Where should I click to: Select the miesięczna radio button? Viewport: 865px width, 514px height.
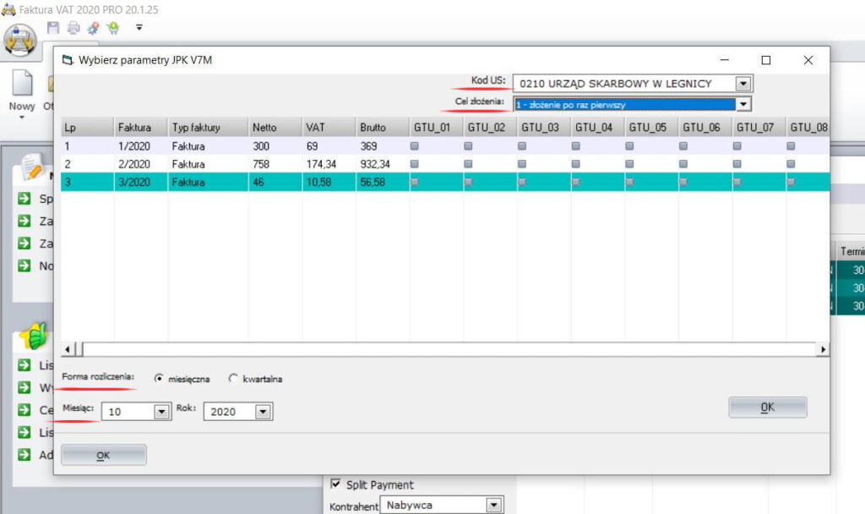coord(159,379)
